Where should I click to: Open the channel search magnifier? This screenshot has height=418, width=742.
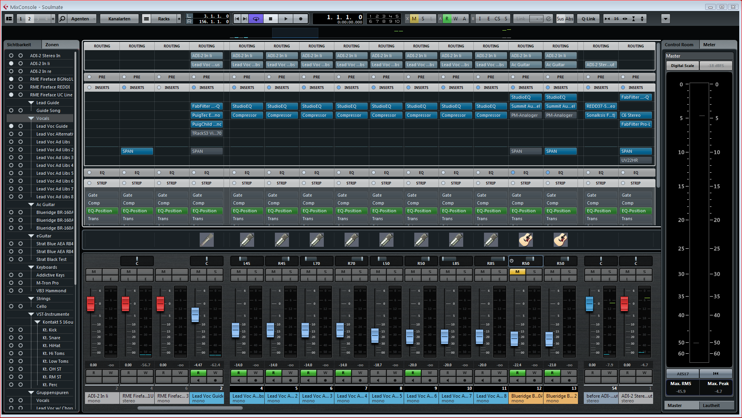point(62,19)
